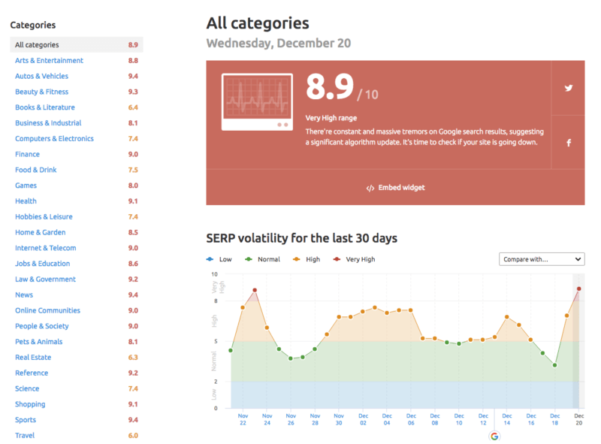Click the heartbeat monitor icon
Viewport: 601px width, 444px height.
click(257, 100)
